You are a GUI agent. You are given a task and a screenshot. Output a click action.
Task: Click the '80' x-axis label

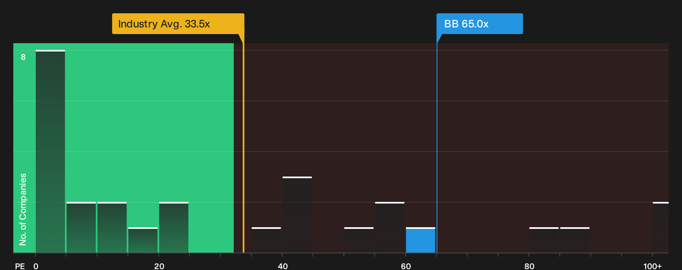coord(529,266)
